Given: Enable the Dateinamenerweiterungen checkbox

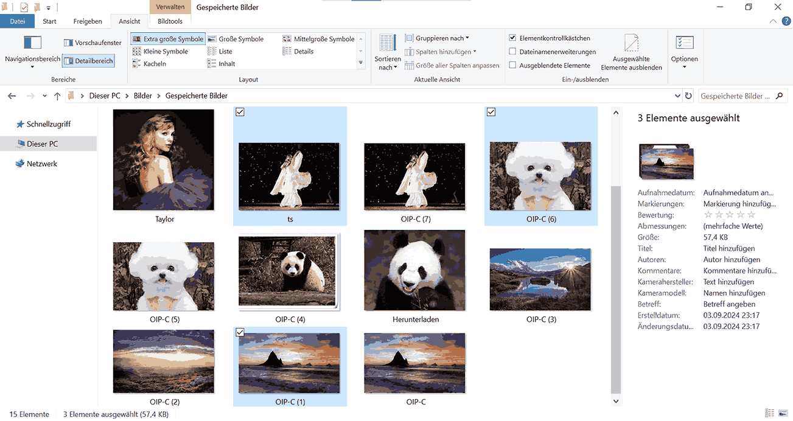Looking at the screenshot, I should 512,51.
